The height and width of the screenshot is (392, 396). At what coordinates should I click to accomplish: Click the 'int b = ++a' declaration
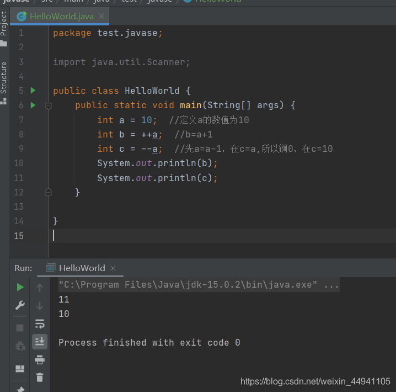tap(130, 135)
